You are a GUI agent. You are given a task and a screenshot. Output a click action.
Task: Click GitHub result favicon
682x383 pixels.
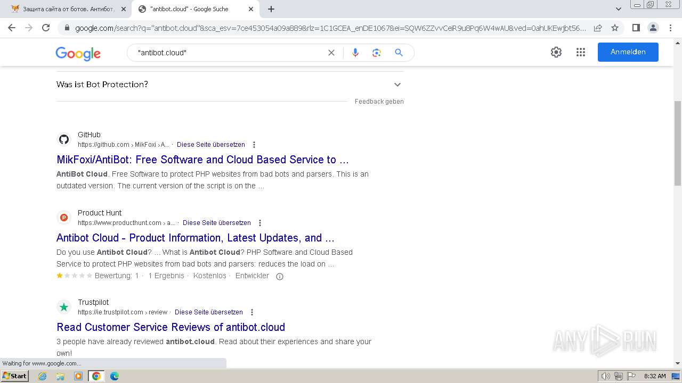(x=64, y=139)
